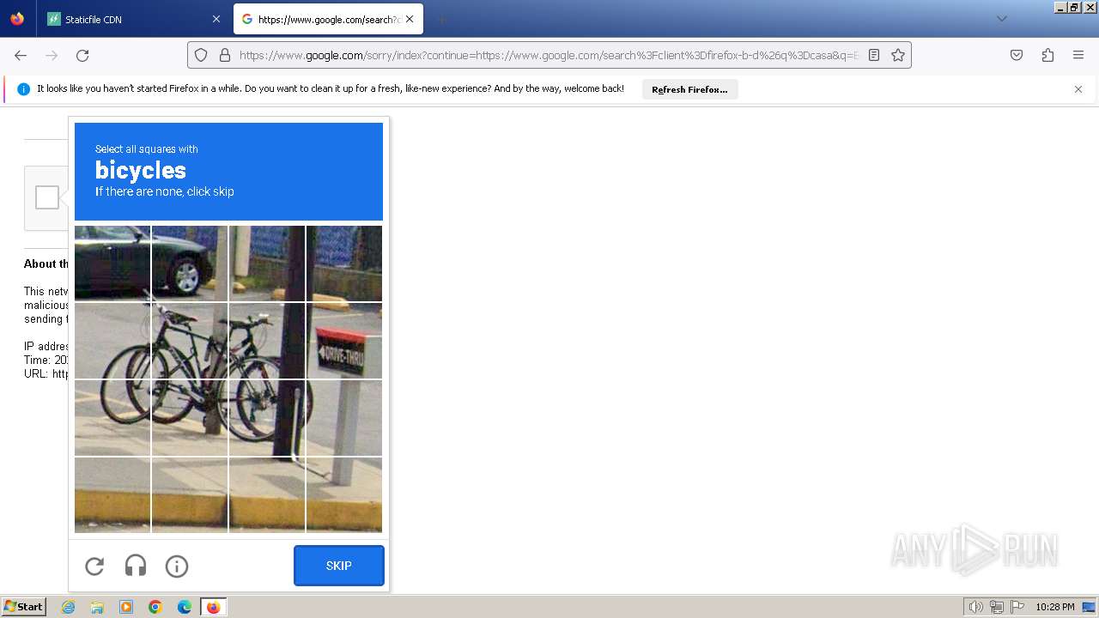The height and width of the screenshot is (618, 1099).
Task: Expand the list all tabs chevron
Action: pyautogui.click(x=1001, y=19)
